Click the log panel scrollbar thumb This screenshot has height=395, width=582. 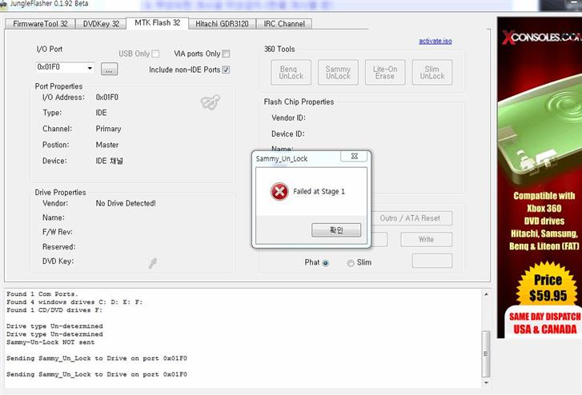(486, 354)
